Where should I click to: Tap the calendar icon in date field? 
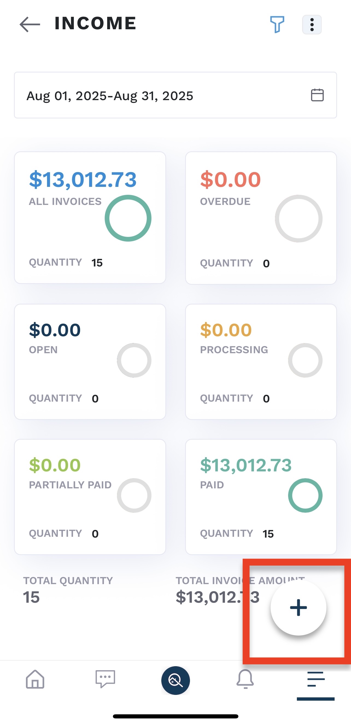(x=317, y=95)
